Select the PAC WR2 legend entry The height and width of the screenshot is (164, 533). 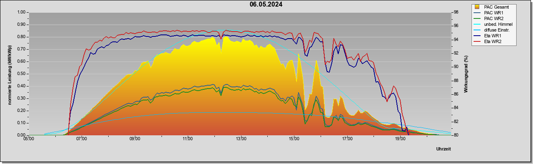pyautogui.click(x=493, y=18)
